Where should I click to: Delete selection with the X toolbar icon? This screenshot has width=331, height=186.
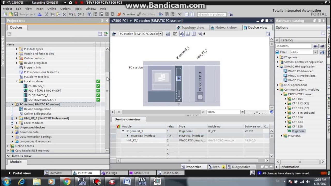tap(64, 14)
